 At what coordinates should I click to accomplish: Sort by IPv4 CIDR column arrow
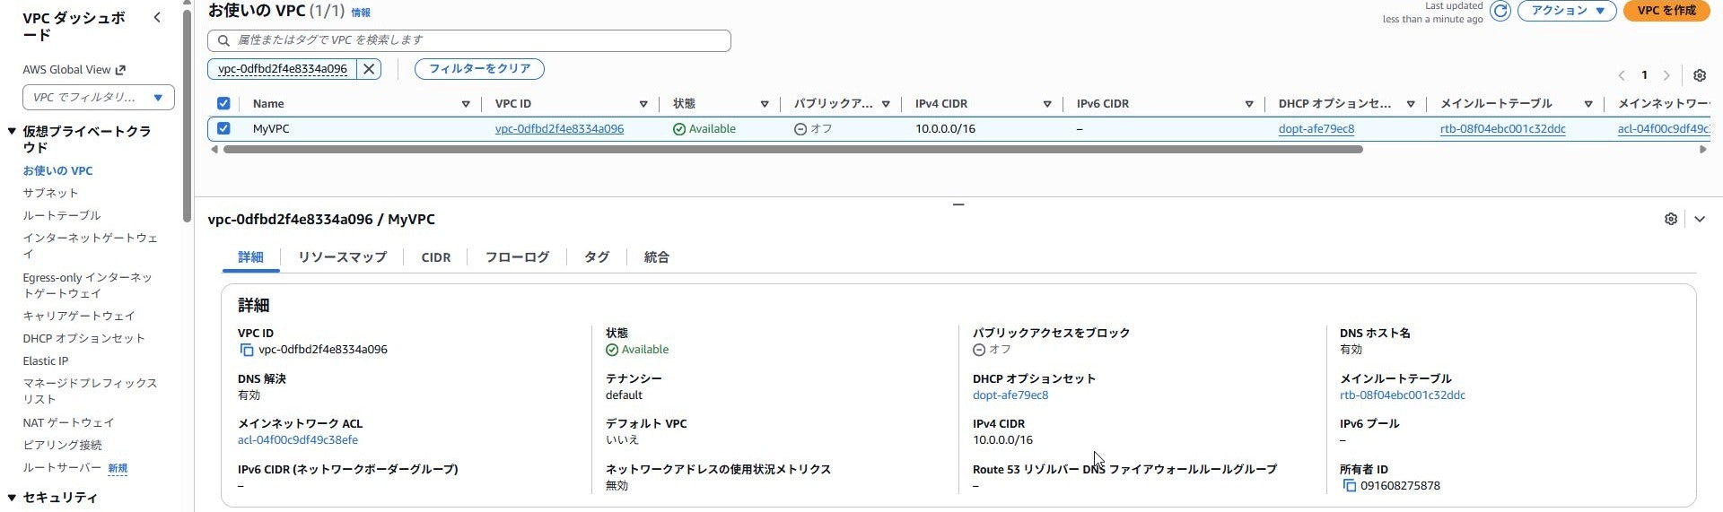point(1047,104)
